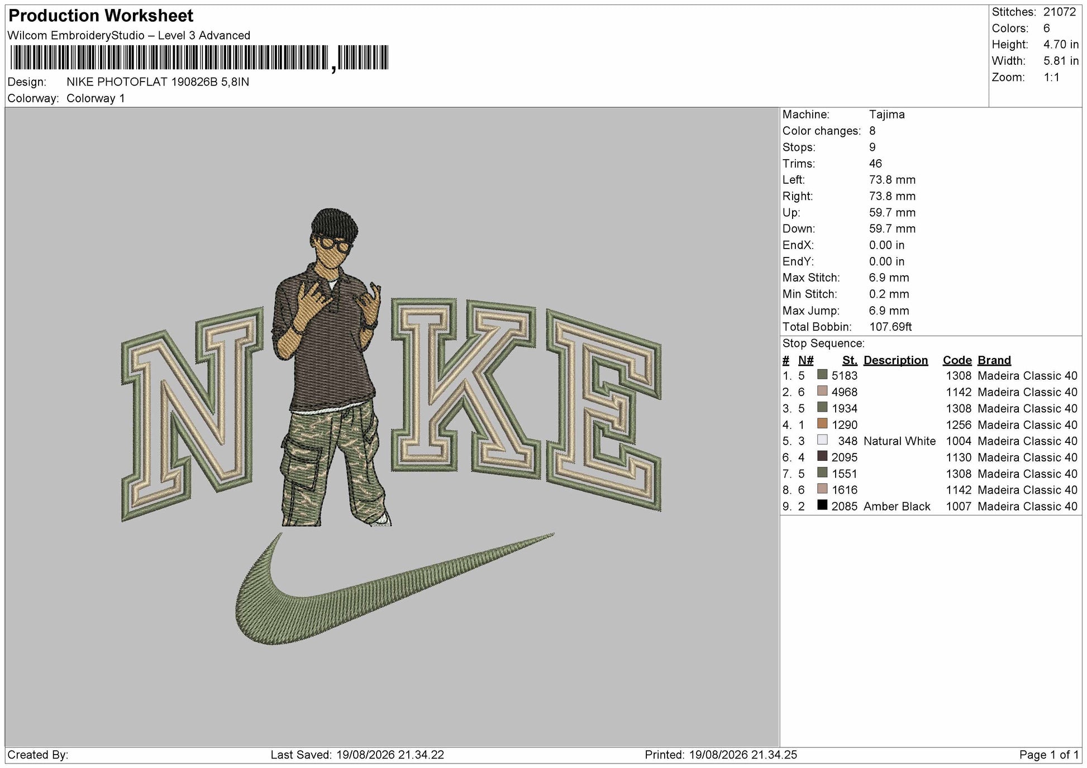
Task: Click the 'Colorway 1' value
Action: pyautogui.click(x=96, y=98)
